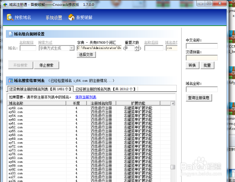Select the ey50.com row
Image resolution: width=235 pixels, height=182 pixels.
click(89, 112)
